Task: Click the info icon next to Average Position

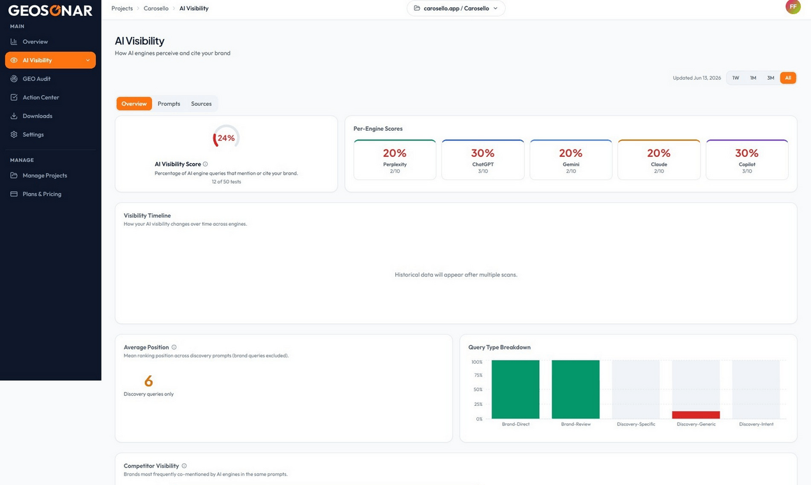Action: point(174,347)
